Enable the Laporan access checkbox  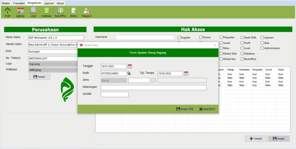pyautogui.click(x=262, y=38)
